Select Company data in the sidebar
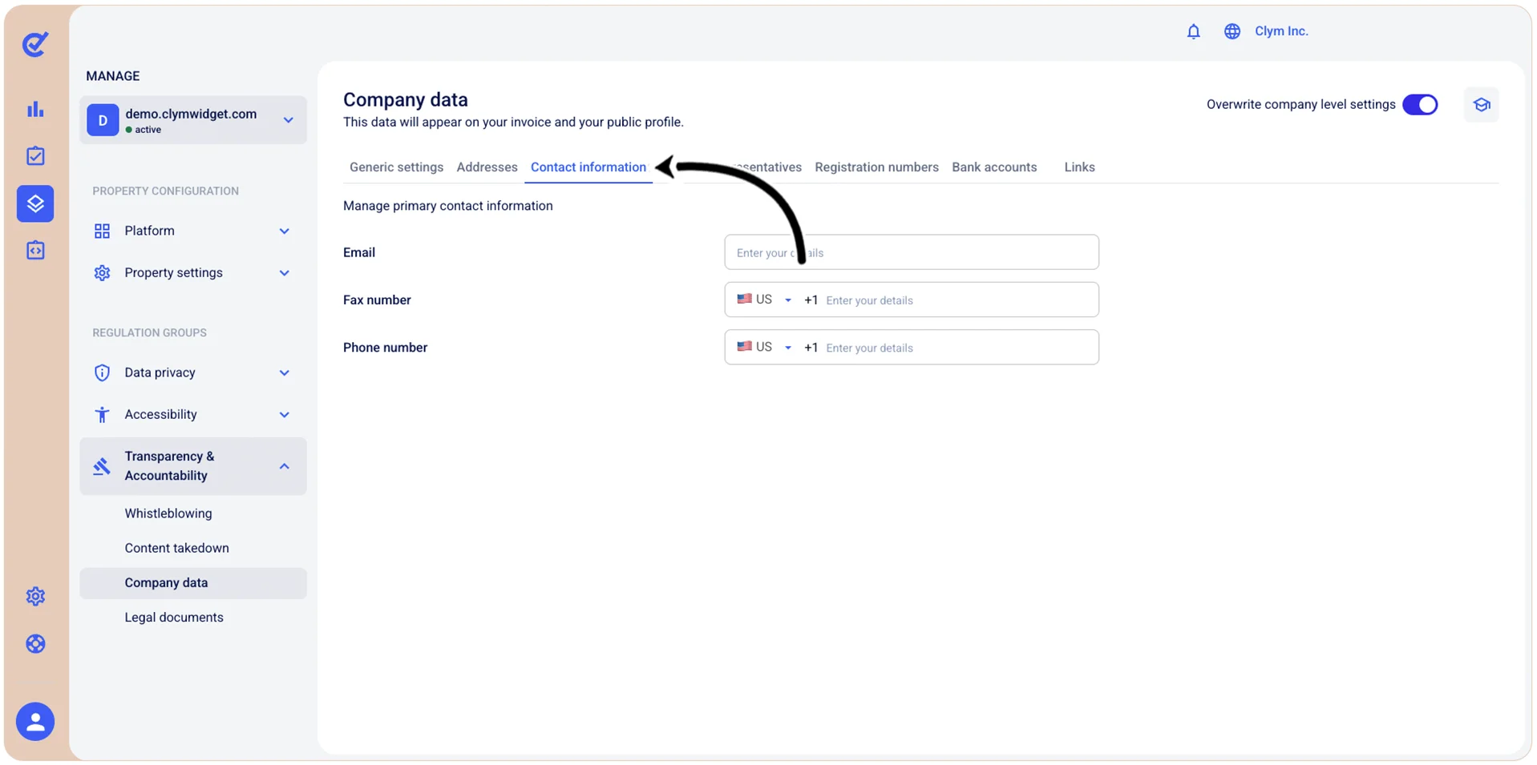1537x765 pixels. [x=193, y=583]
